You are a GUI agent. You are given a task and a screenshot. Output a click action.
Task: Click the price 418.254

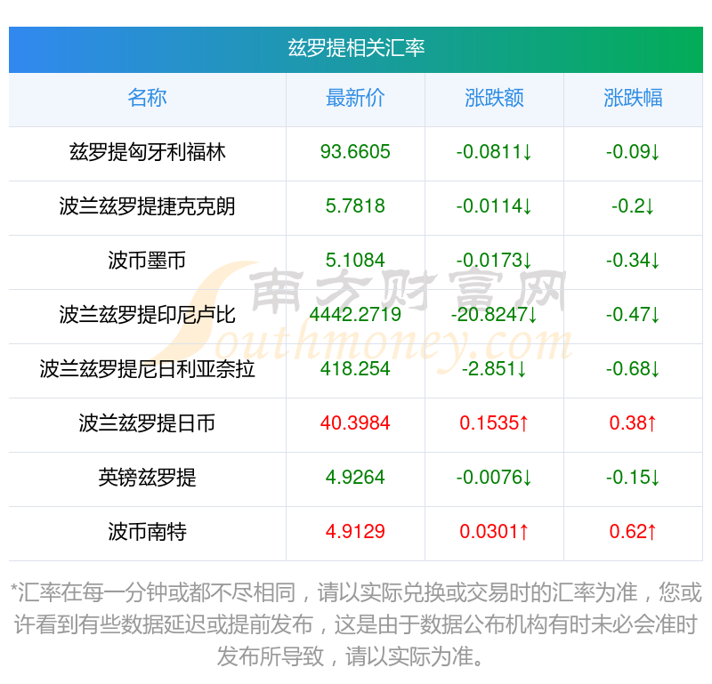coord(355,369)
